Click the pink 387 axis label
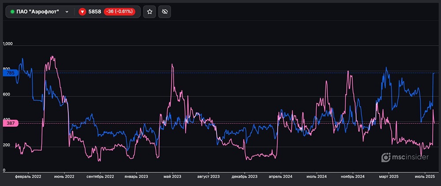The image size is (441, 186). point(11,124)
